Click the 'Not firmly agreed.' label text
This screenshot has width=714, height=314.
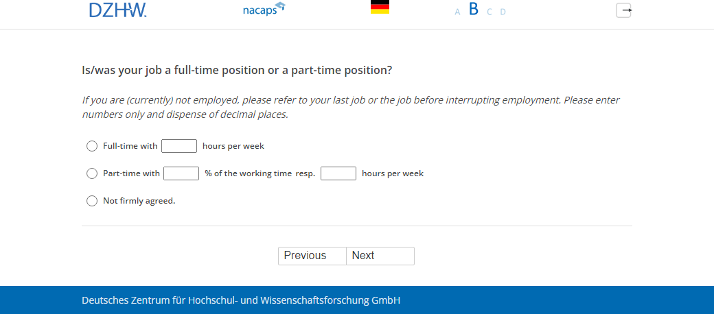pyautogui.click(x=139, y=201)
